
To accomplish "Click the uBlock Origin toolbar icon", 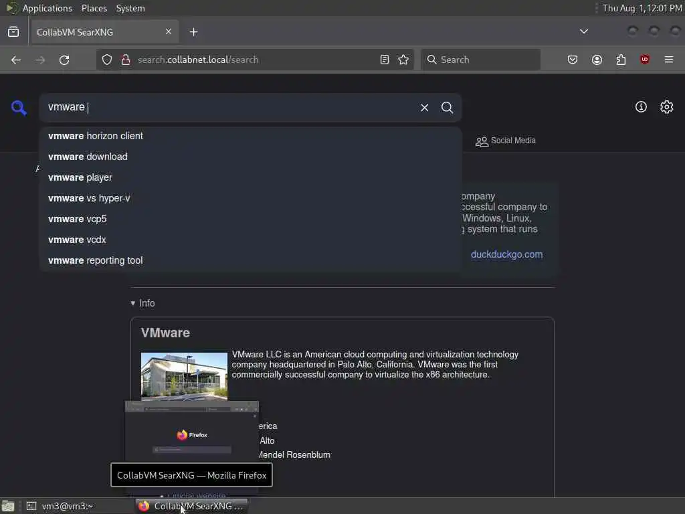I will click(x=645, y=60).
